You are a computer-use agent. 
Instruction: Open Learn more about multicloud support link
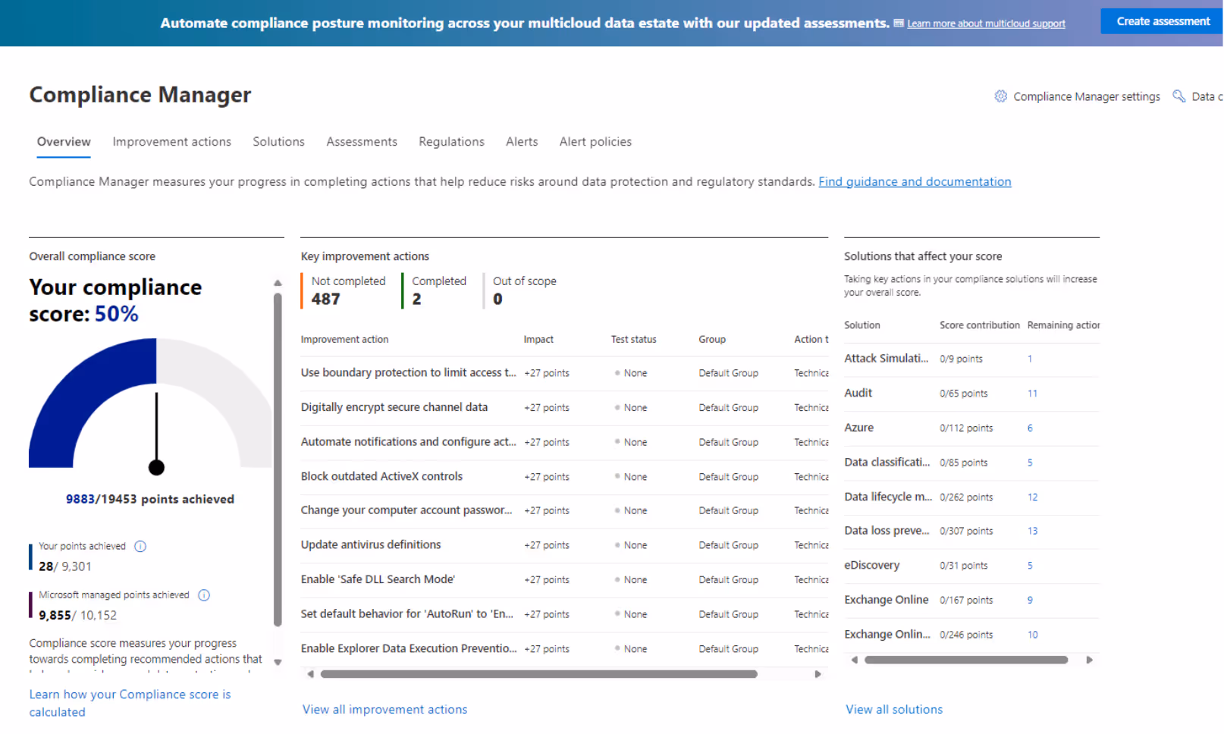pyautogui.click(x=986, y=24)
